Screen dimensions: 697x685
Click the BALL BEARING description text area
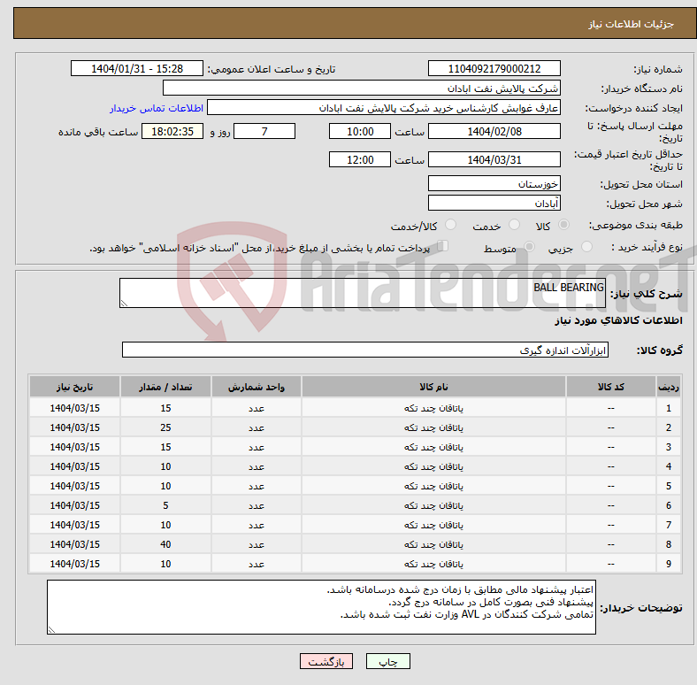click(x=363, y=293)
